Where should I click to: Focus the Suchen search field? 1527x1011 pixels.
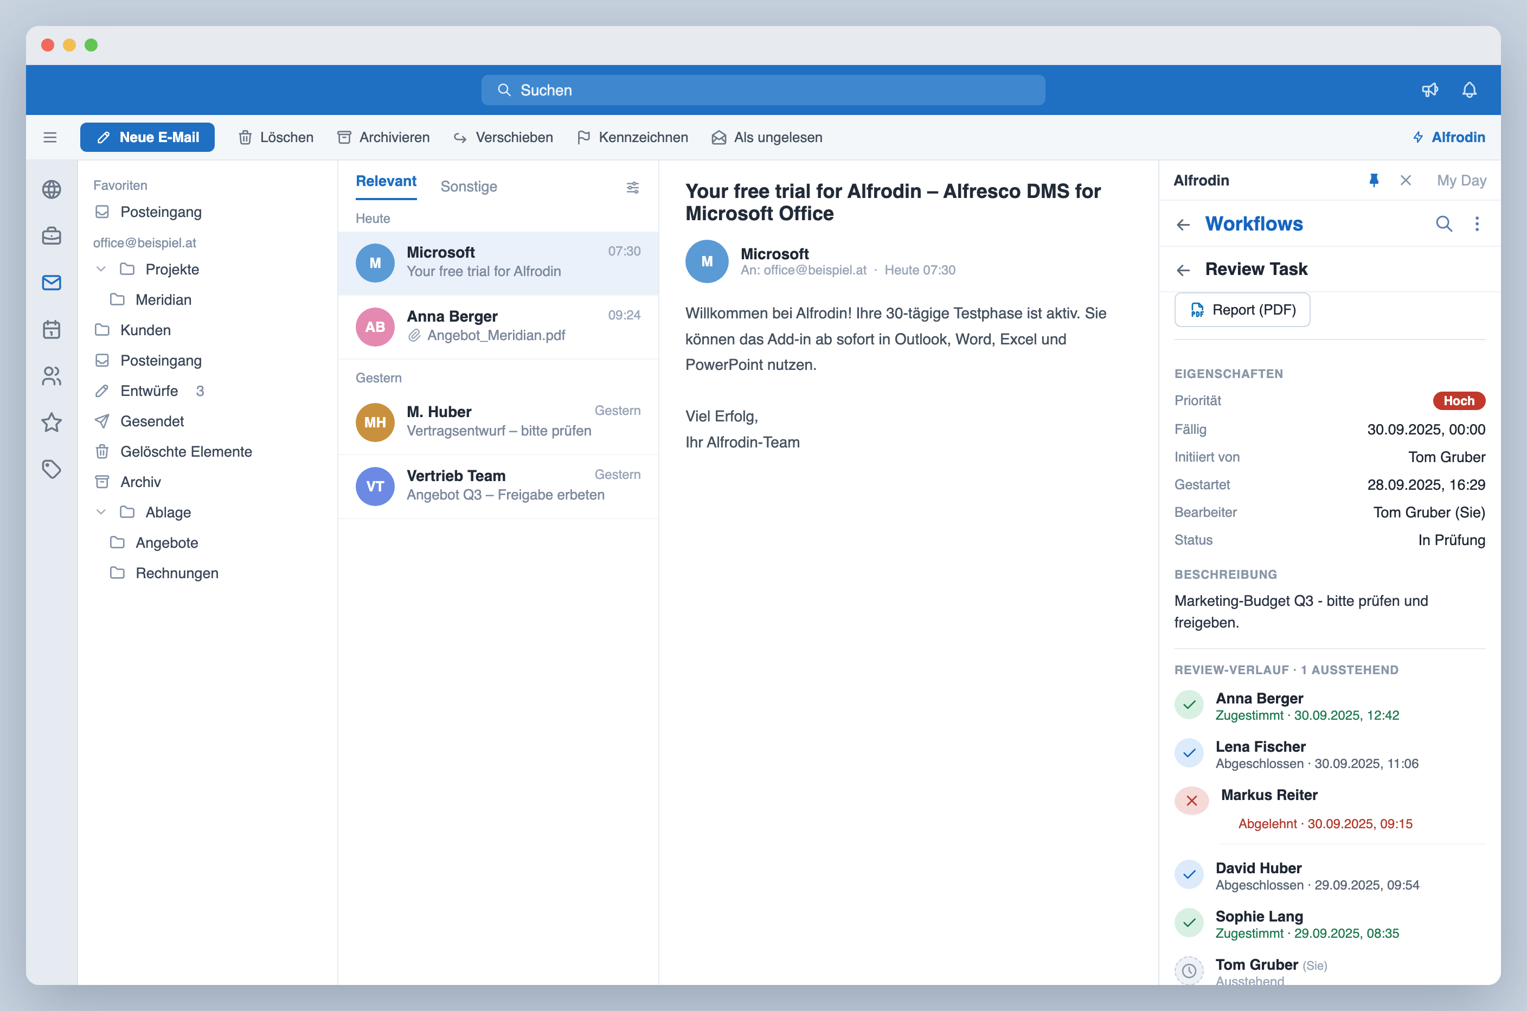[762, 89]
